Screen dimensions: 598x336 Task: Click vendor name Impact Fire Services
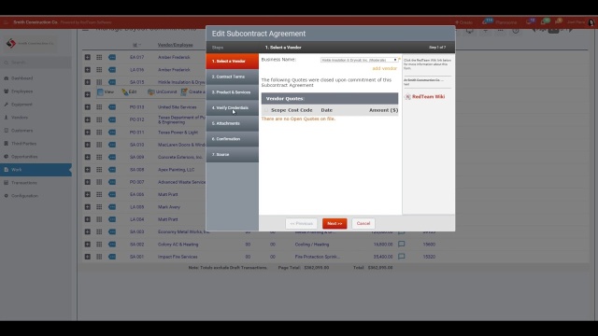[178, 257]
